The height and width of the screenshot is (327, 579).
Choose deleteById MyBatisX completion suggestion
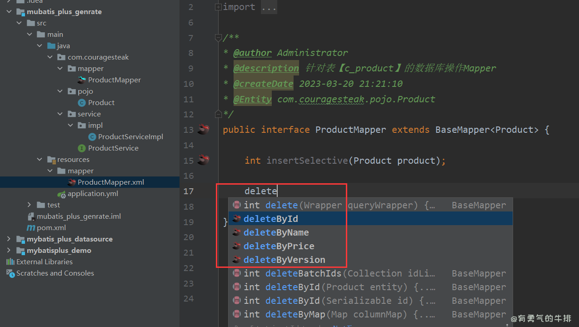tap(271, 219)
